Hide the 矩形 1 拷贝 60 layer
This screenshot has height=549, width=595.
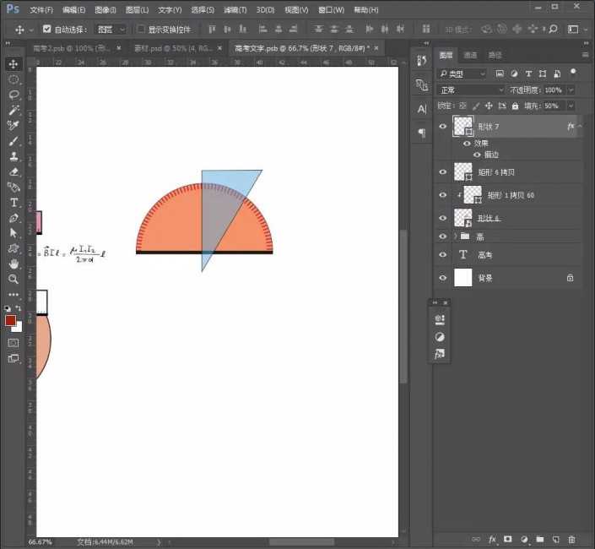coord(442,195)
